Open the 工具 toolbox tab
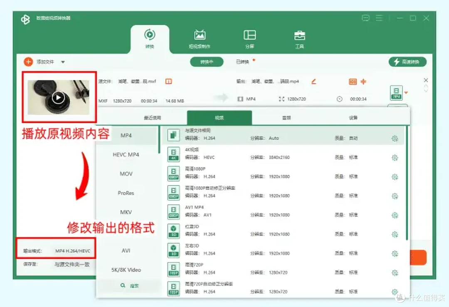 299,39
